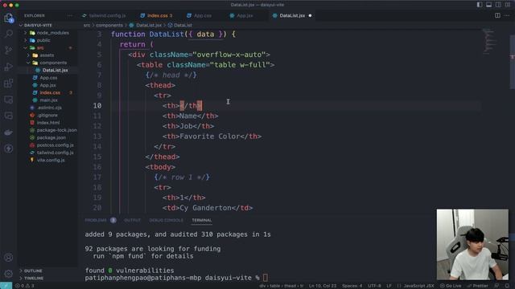The image size is (515, 289).
Task: Expand the node_modules folder
Action: (x=52, y=33)
